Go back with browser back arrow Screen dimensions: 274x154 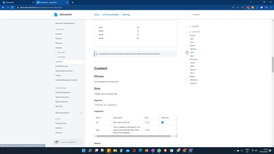[3, 8]
